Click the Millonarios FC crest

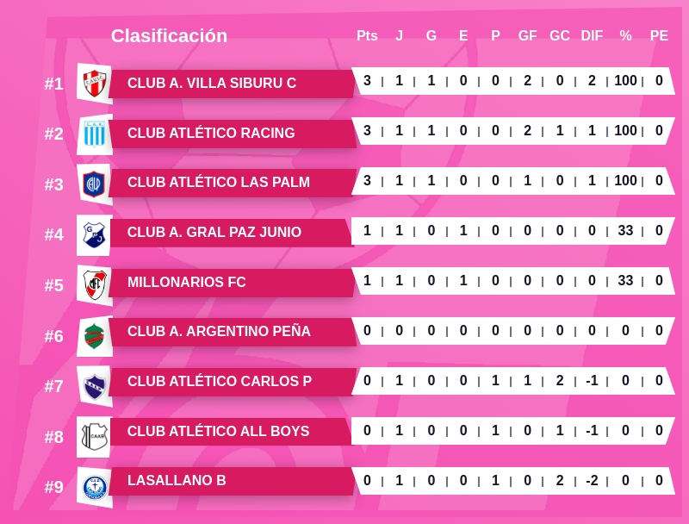(94, 284)
